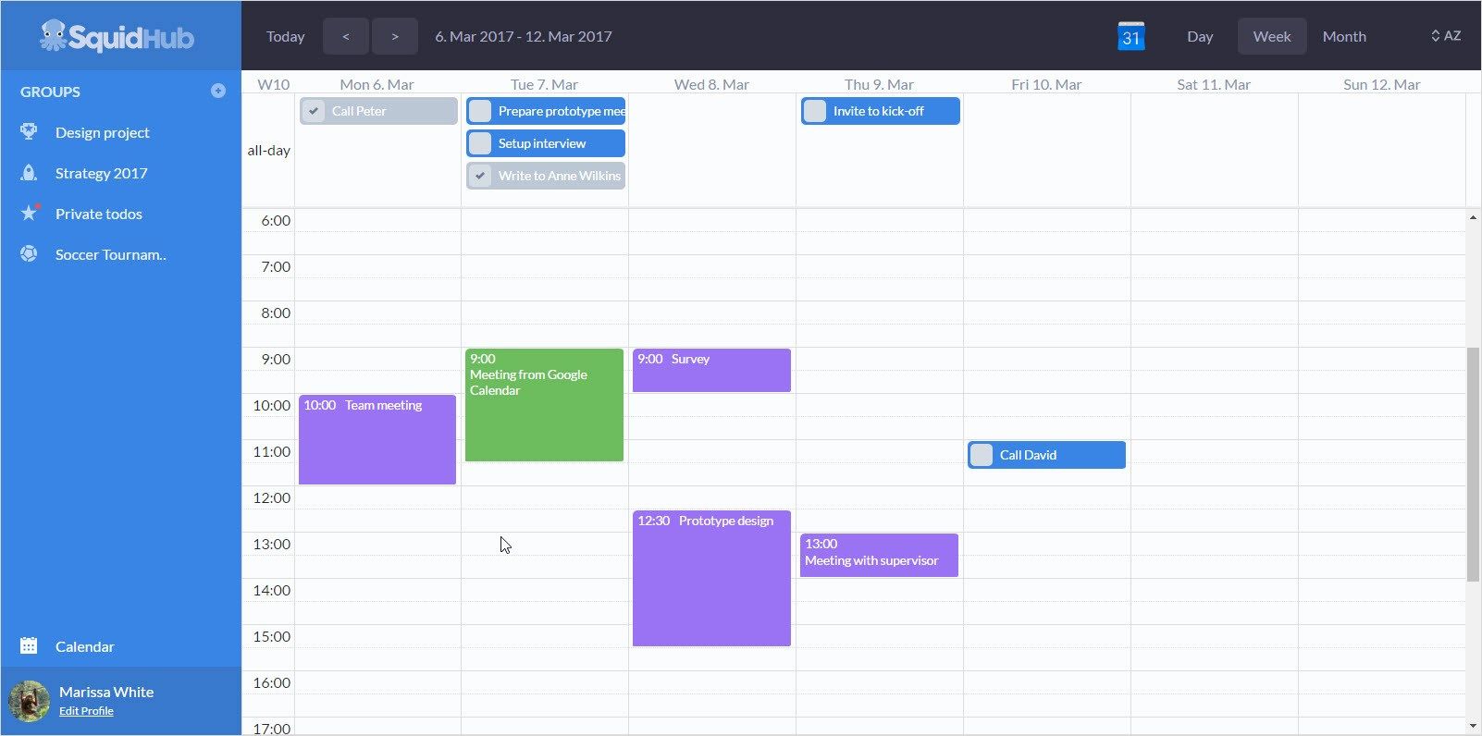Click the Google Calendar 31 icon
This screenshot has width=1482, height=736.
click(x=1130, y=36)
